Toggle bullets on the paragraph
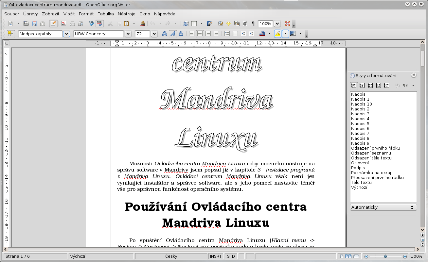The height and width of the screenshot is (262, 428). click(235, 34)
